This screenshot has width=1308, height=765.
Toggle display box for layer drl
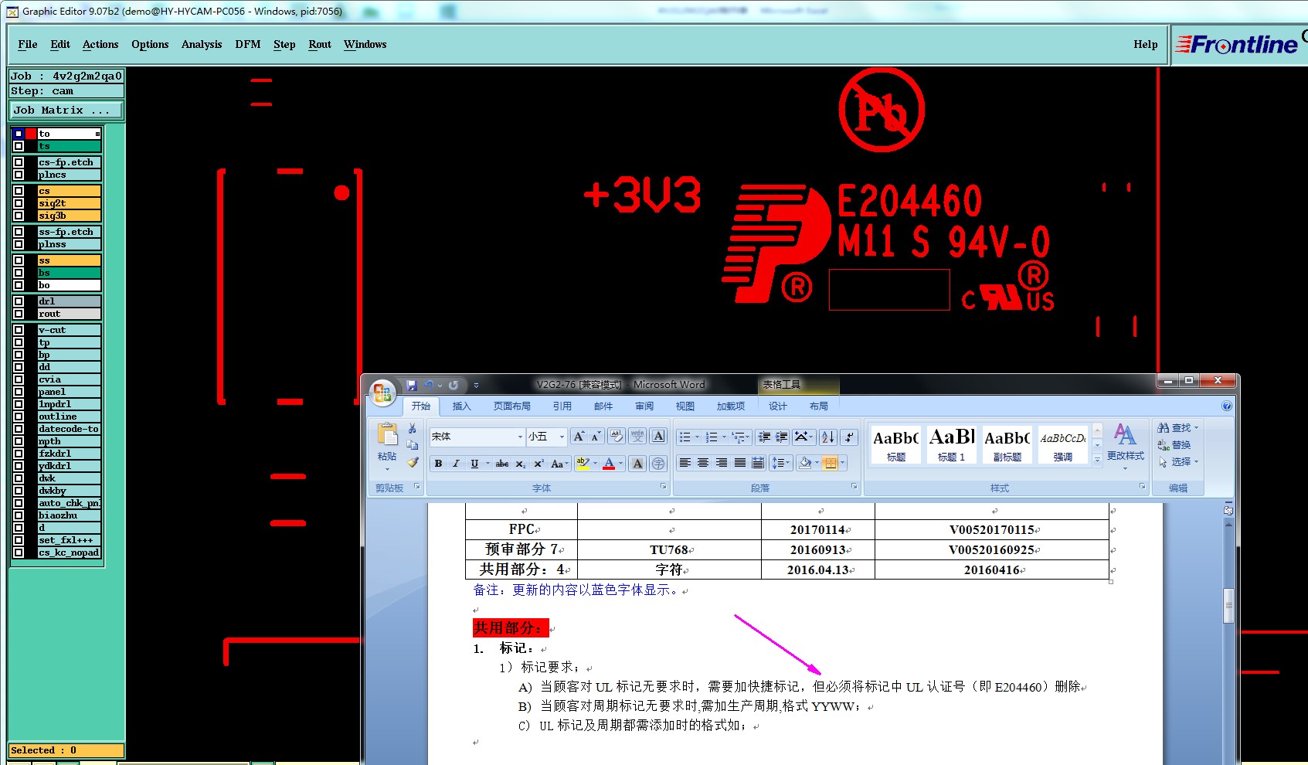click(x=19, y=301)
